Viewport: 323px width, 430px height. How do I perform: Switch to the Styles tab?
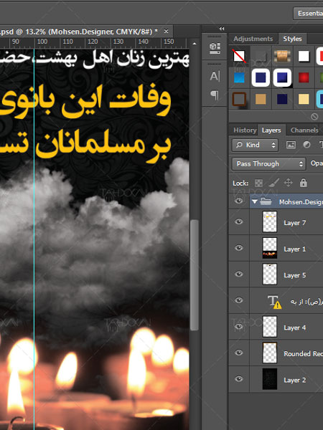[x=292, y=39]
